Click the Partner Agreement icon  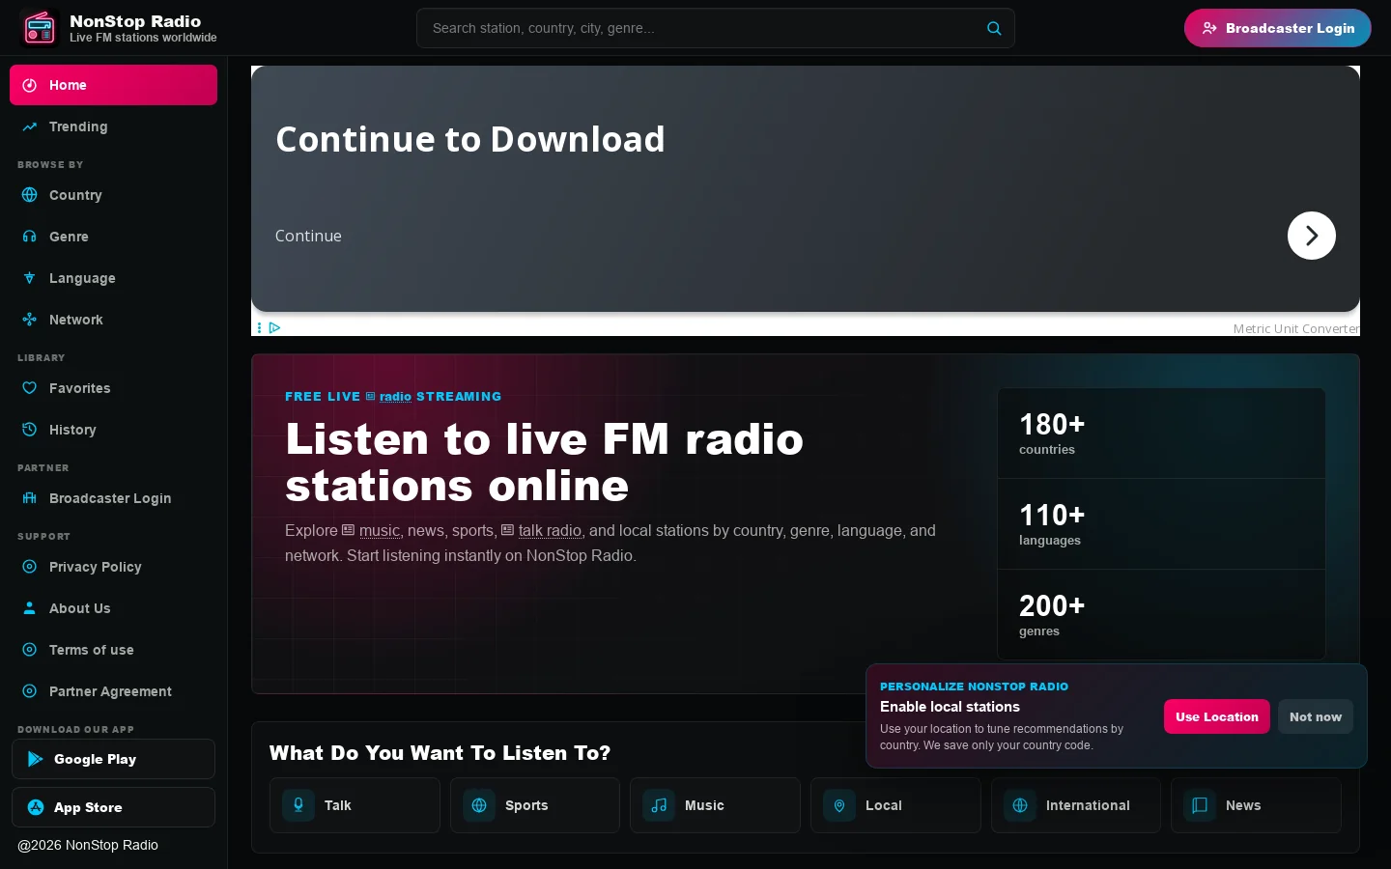pos(30,691)
